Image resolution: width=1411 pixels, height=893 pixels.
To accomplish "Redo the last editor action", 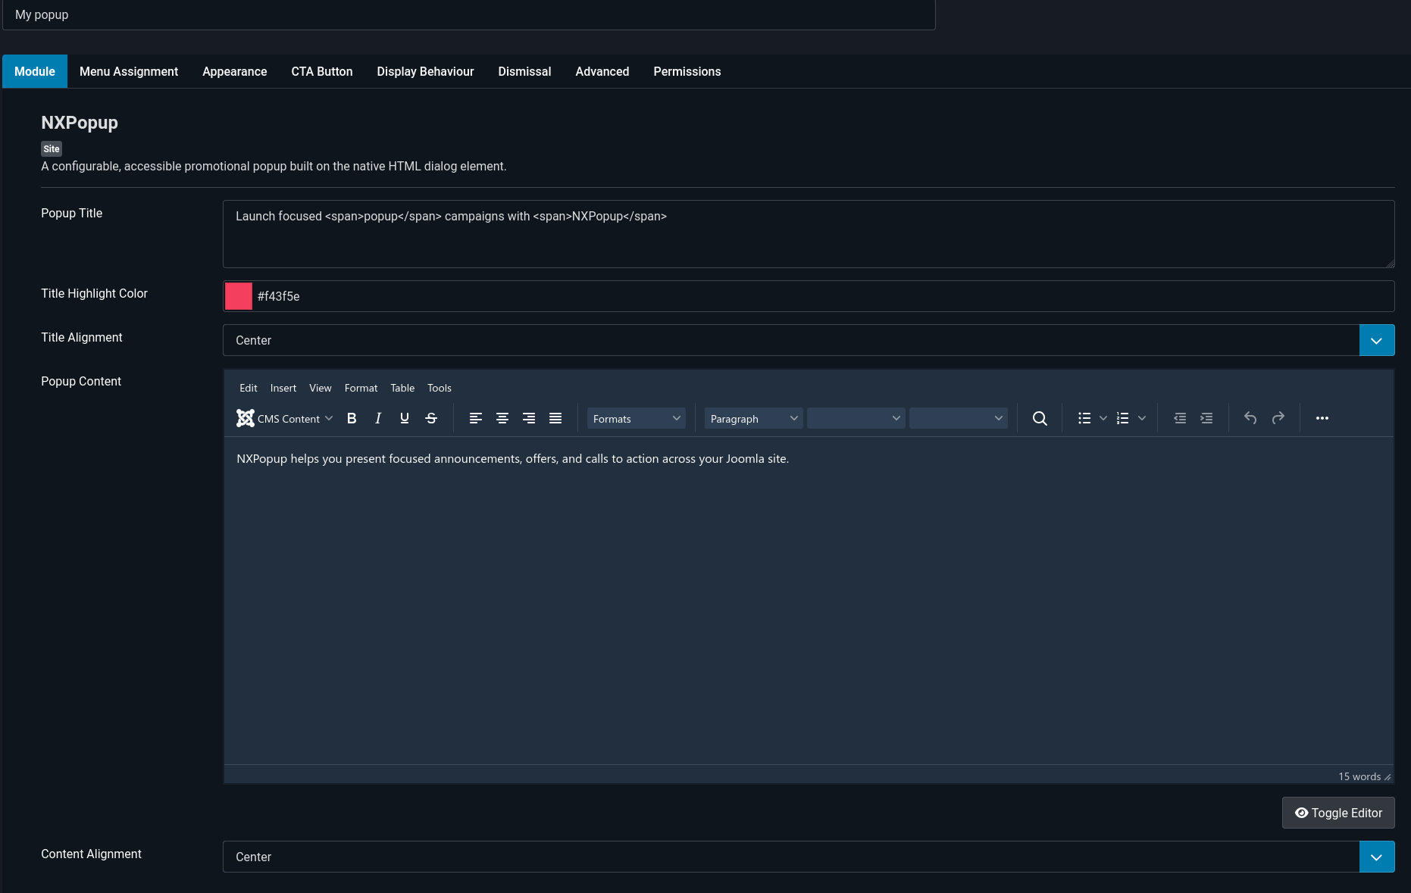I will tap(1278, 418).
